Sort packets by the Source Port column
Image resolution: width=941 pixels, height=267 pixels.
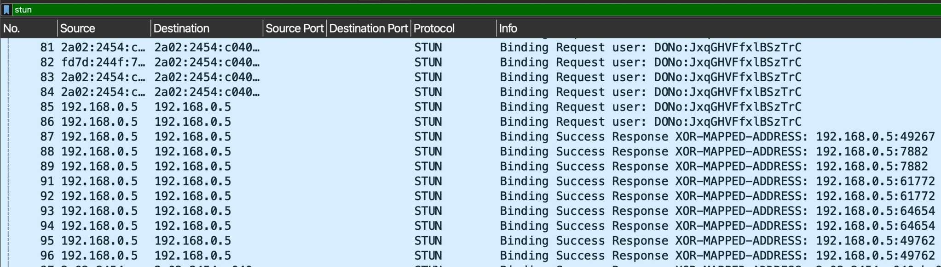[x=294, y=28]
